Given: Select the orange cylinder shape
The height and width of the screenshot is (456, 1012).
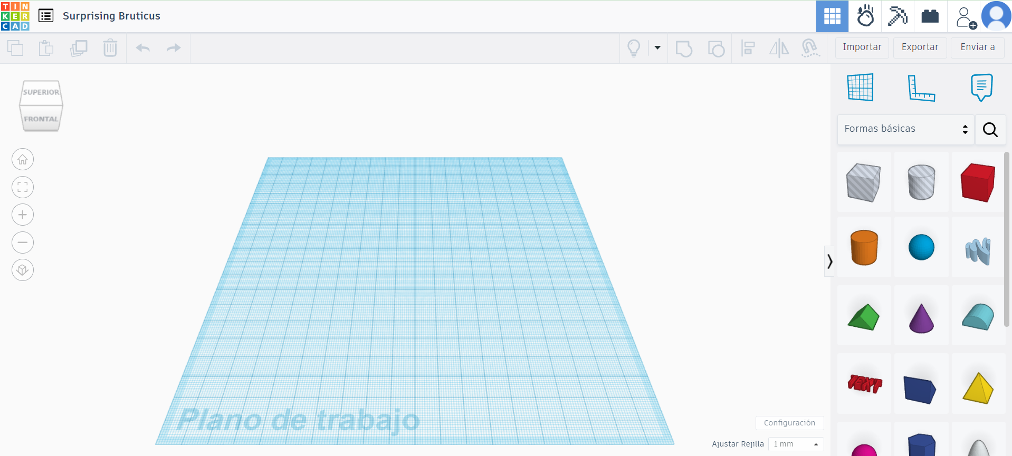Looking at the screenshot, I should click(x=864, y=247).
